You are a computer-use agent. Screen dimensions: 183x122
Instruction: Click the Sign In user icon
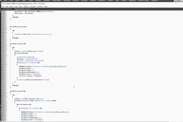[175, 1]
